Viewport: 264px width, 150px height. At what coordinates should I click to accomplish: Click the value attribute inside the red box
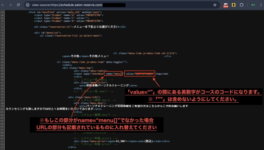click(x=139, y=74)
